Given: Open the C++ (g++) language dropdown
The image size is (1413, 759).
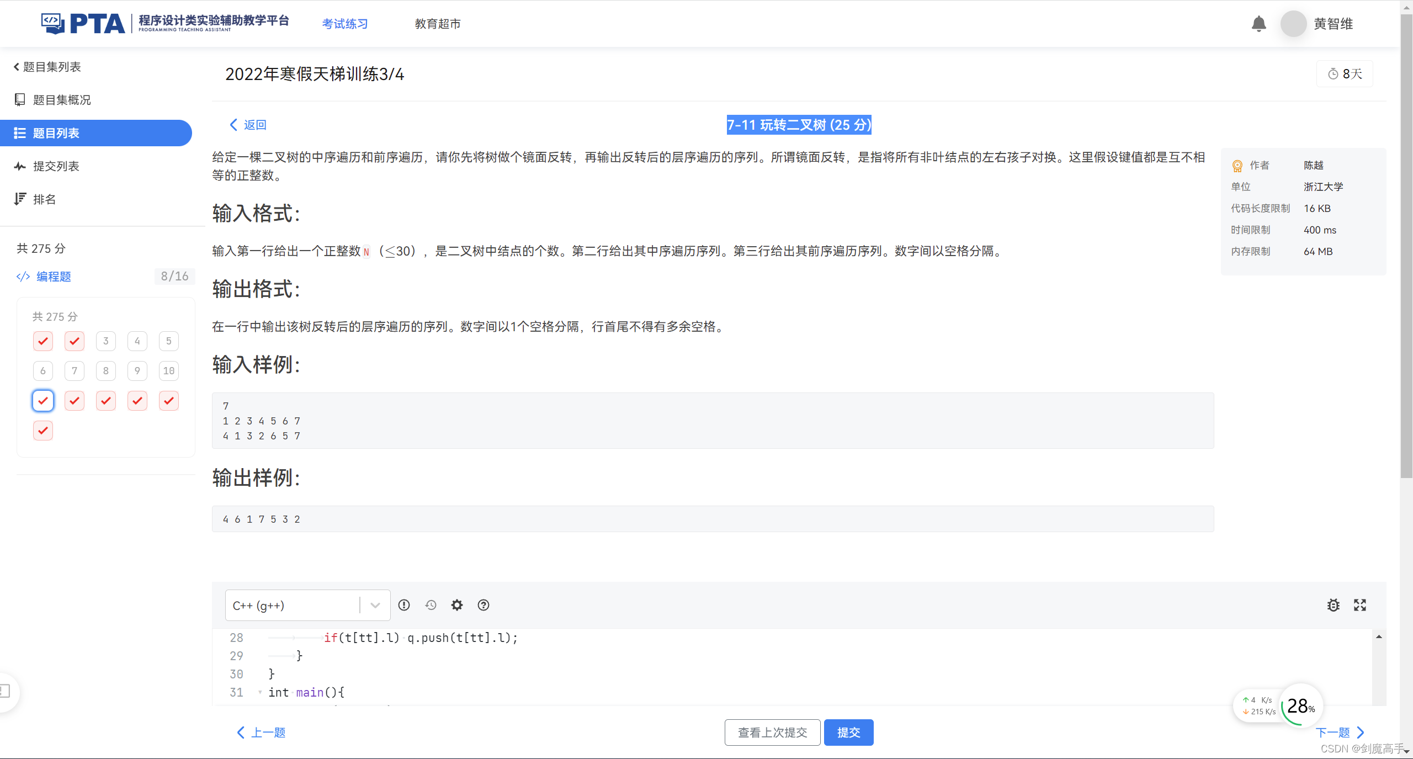Looking at the screenshot, I should [x=307, y=605].
